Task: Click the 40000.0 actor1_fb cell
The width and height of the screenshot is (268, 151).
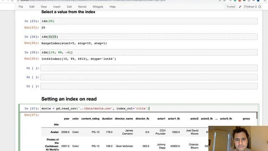Action: coord(175,146)
